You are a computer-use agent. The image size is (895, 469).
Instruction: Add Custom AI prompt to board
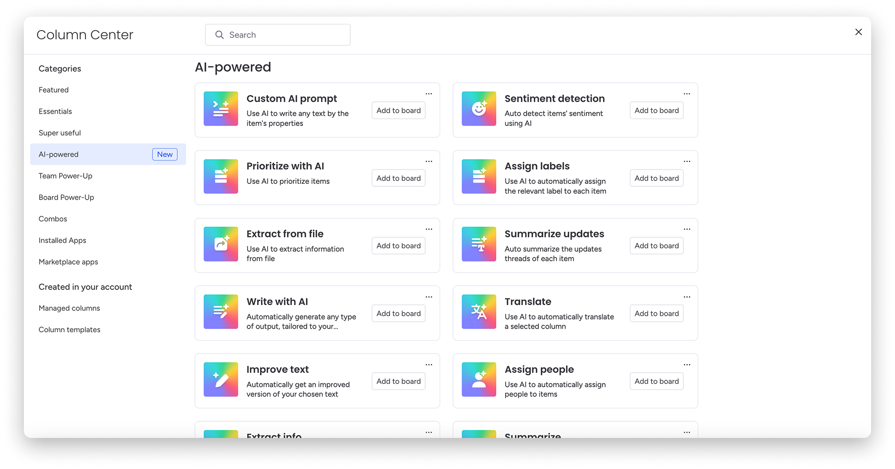click(x=399, y=110)
